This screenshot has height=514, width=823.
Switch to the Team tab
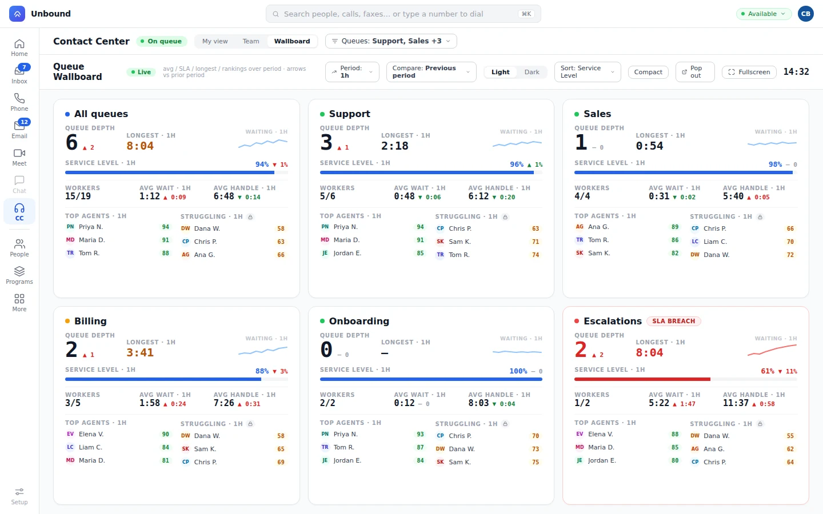pyautogui.click(x=251, y=41)
